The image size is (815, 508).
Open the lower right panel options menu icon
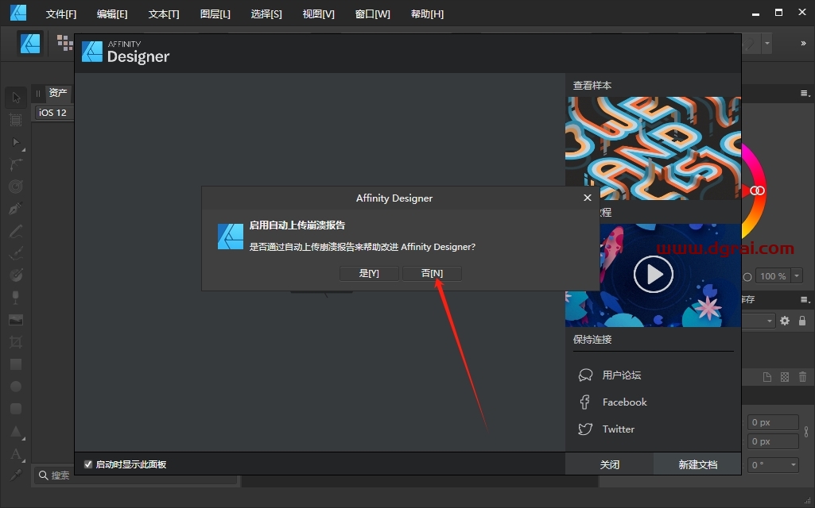click(805, 299)
